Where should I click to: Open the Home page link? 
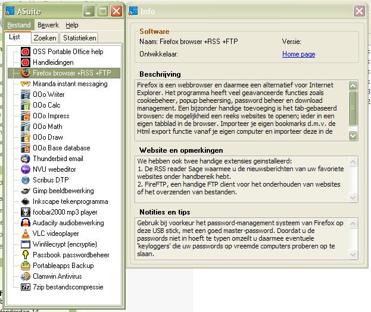pyautogui.click(x=298, y=54)
